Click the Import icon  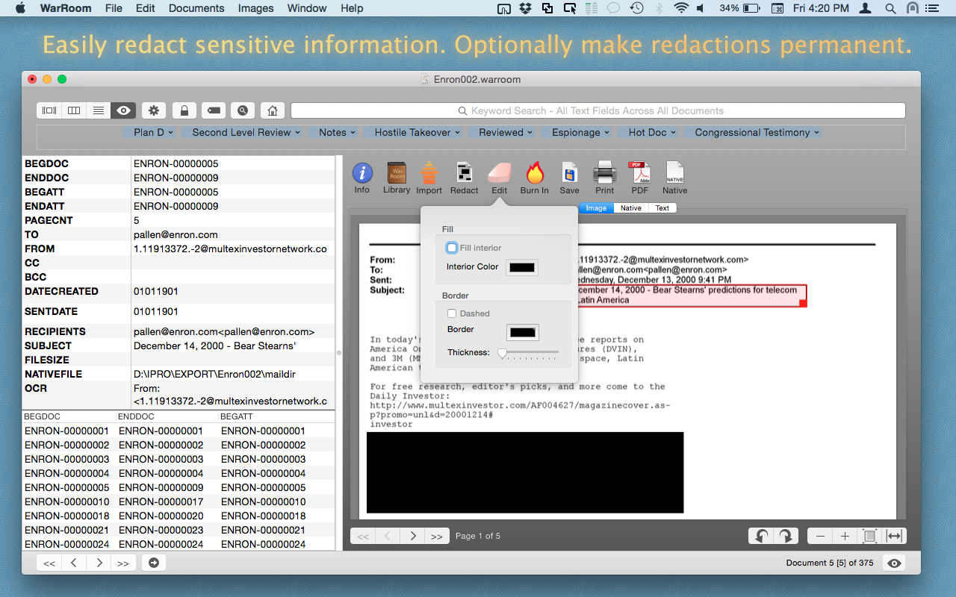click(x=429, y=173)
